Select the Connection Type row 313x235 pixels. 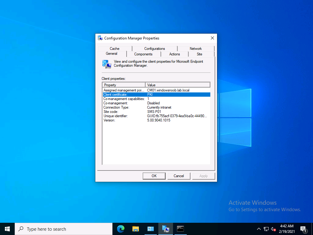(156, 107)
